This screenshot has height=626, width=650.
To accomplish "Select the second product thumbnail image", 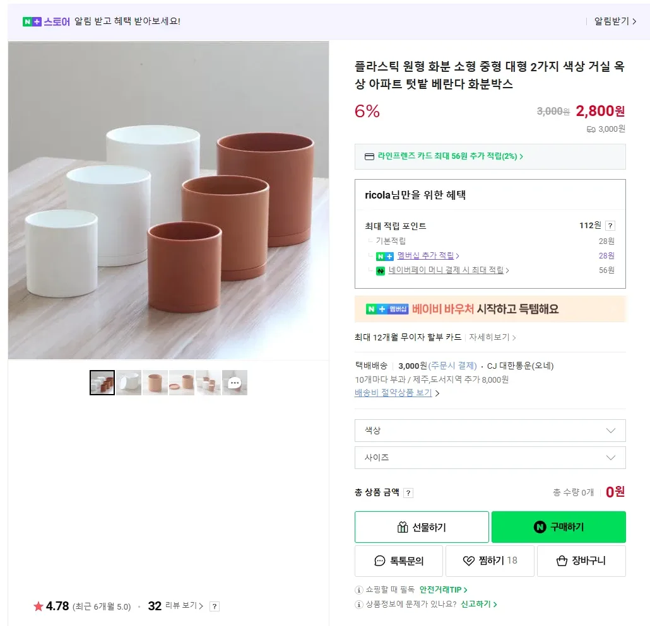I will (129, 383).
